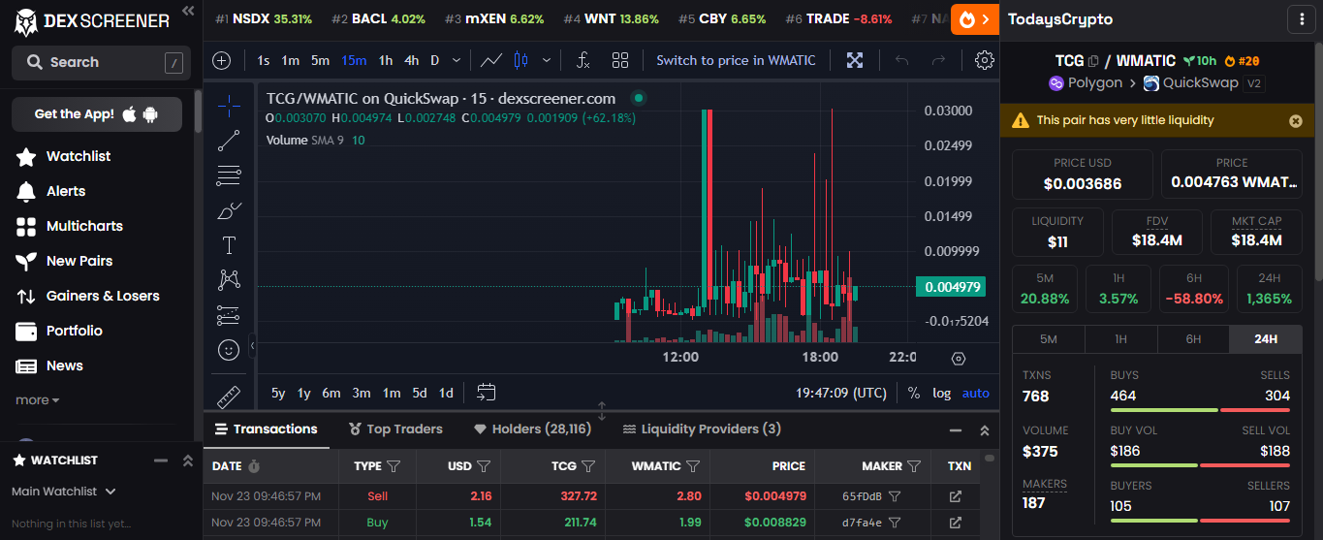This screenshot has width=1323, height=540.
Task: Switch to Liquidity Providers tab
Action: pyautogui.click(x=702, y=429)
